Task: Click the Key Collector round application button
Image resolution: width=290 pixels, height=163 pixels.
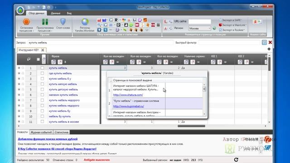Action: coord(20,10)
